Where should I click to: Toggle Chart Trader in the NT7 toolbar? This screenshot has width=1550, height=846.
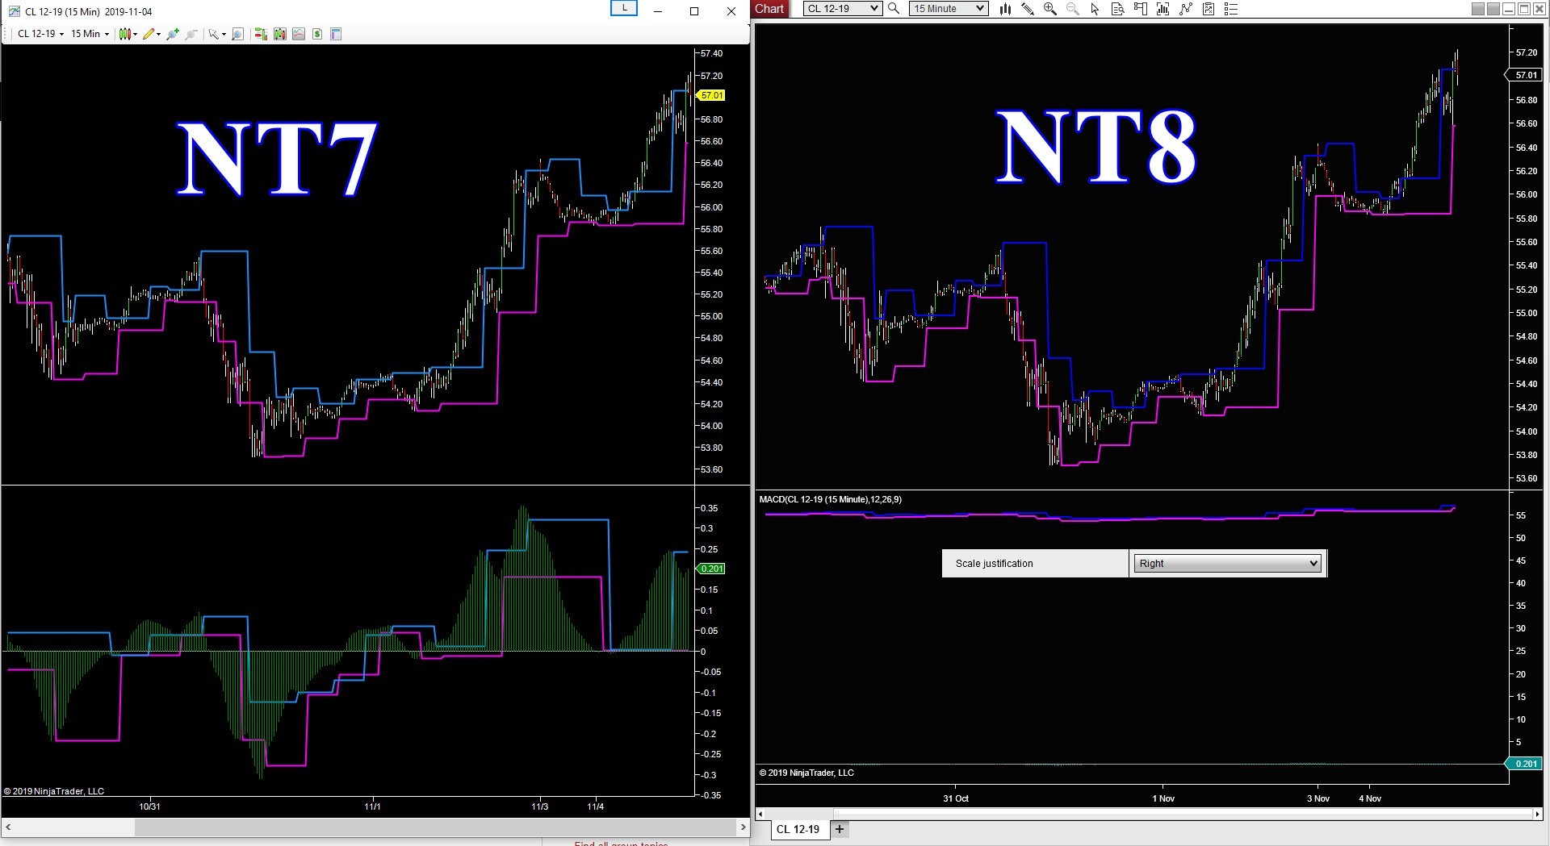click(261, 34)
